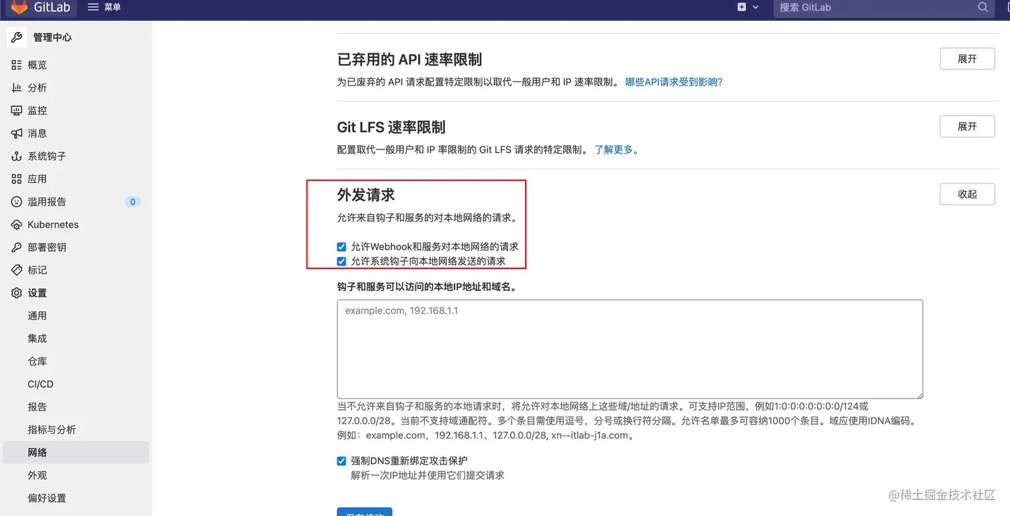The image size is (1010, 516).
Task: Click the 外发请求 heading
Action: pos(366,195)
